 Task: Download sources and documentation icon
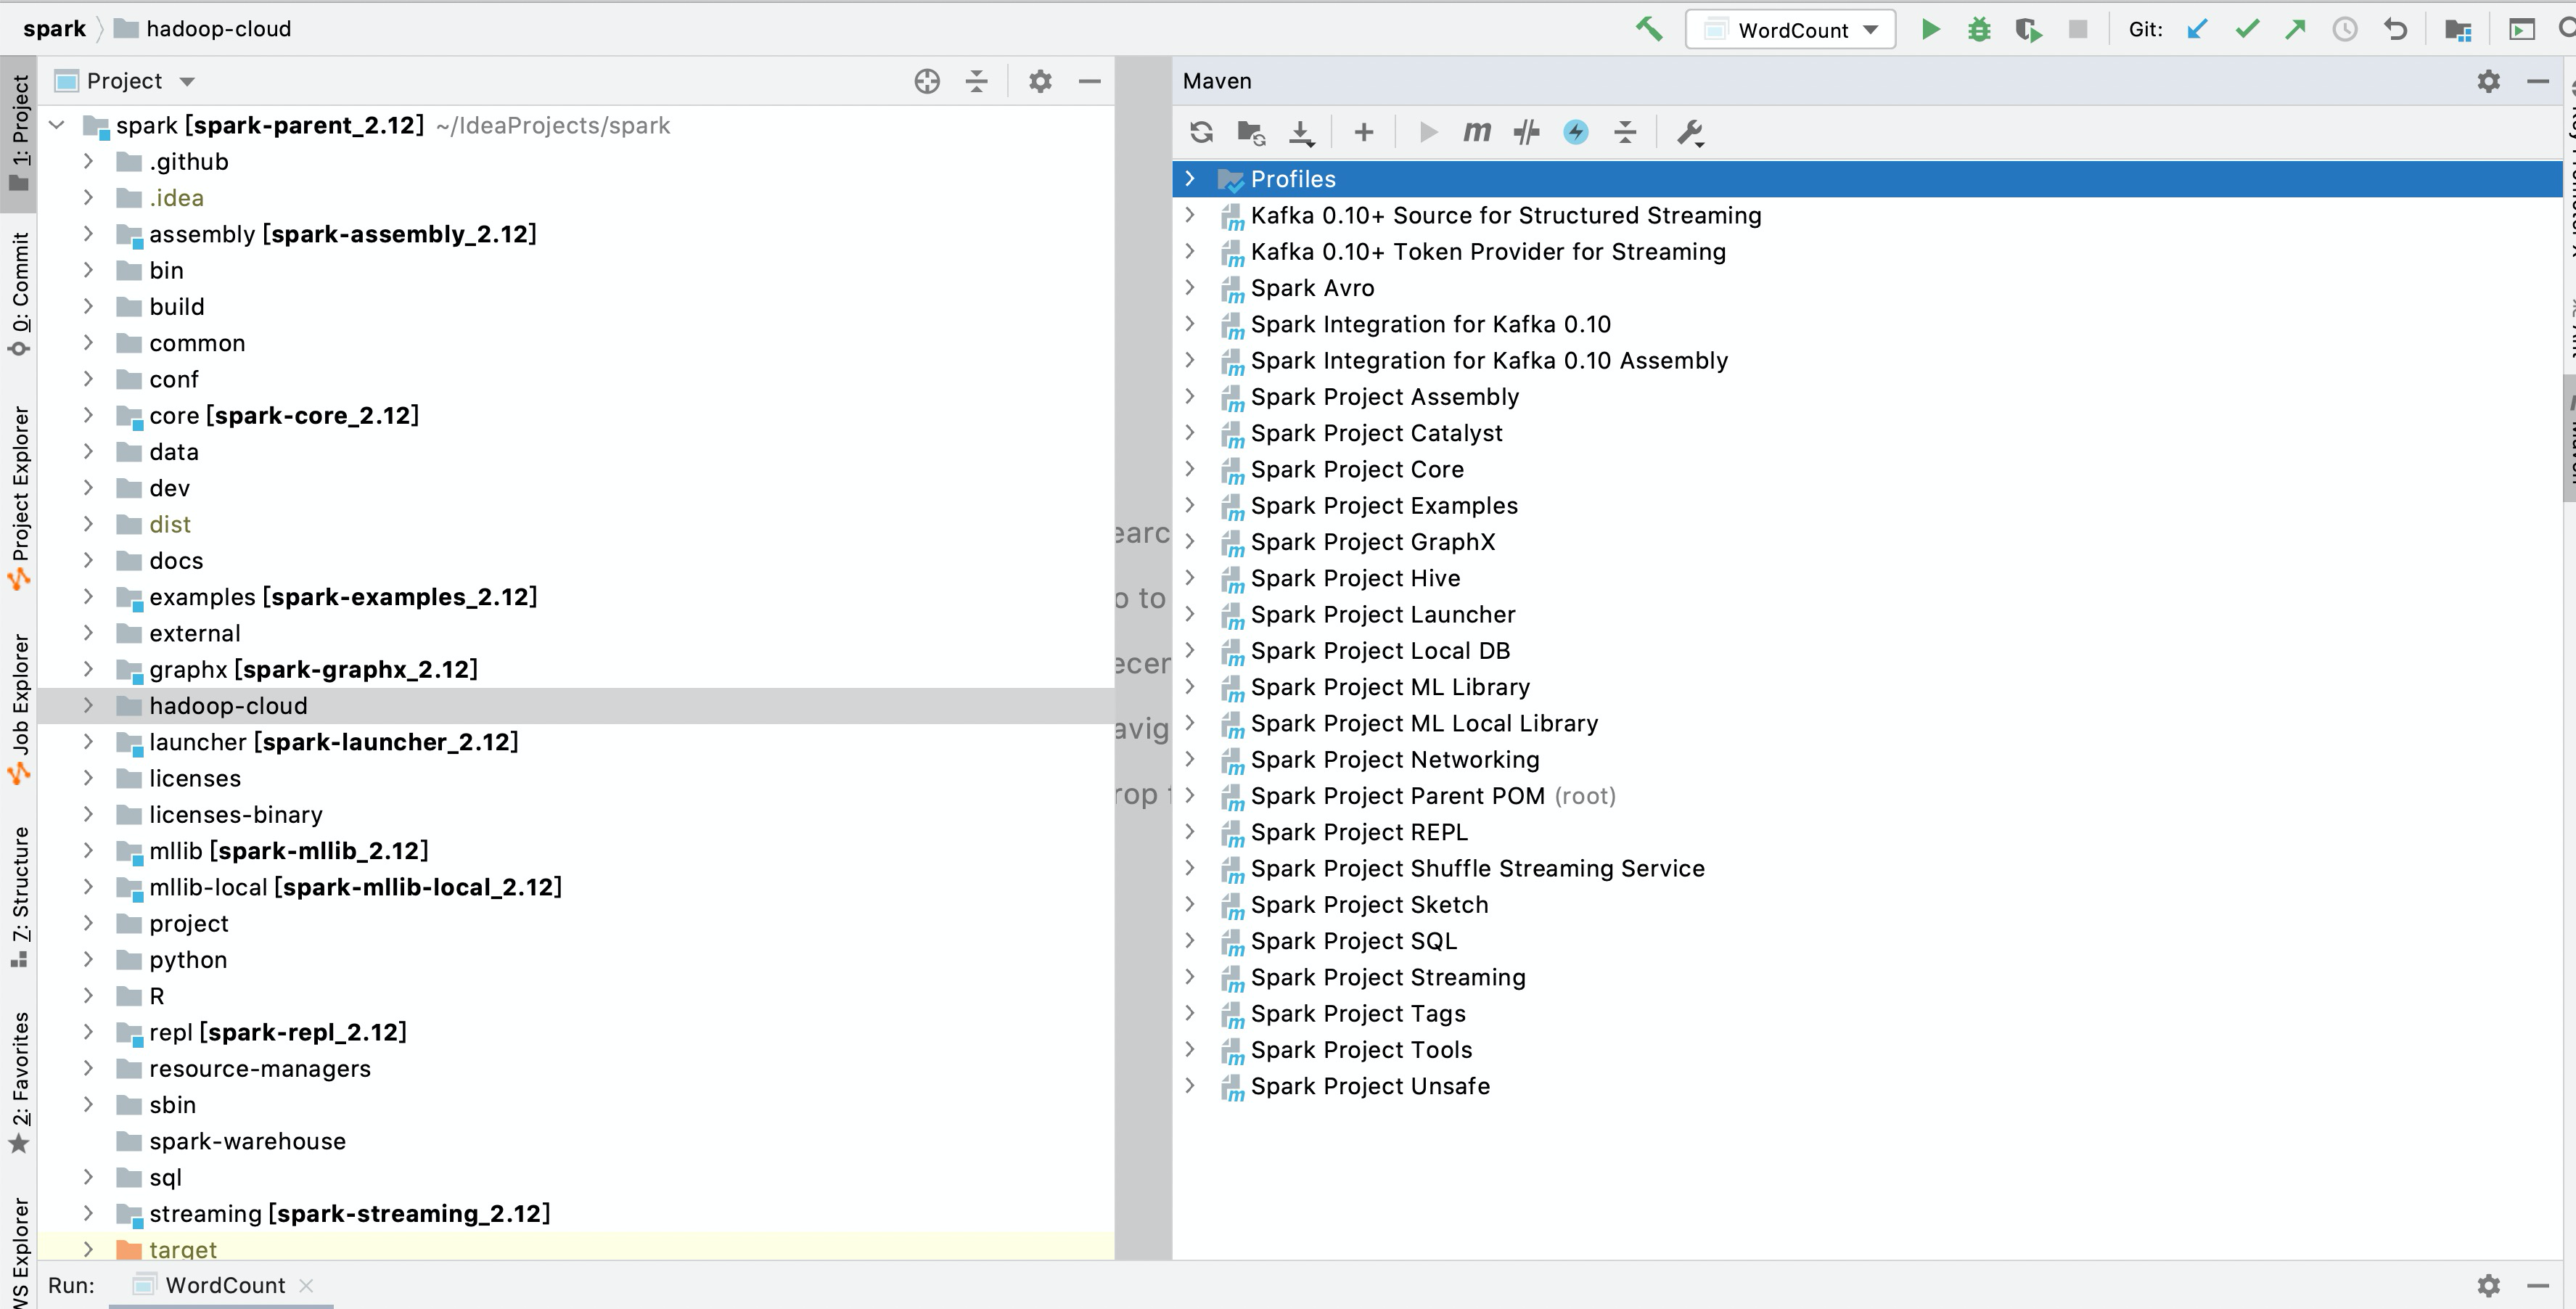pyautogui.click(x=1301, y=132)
